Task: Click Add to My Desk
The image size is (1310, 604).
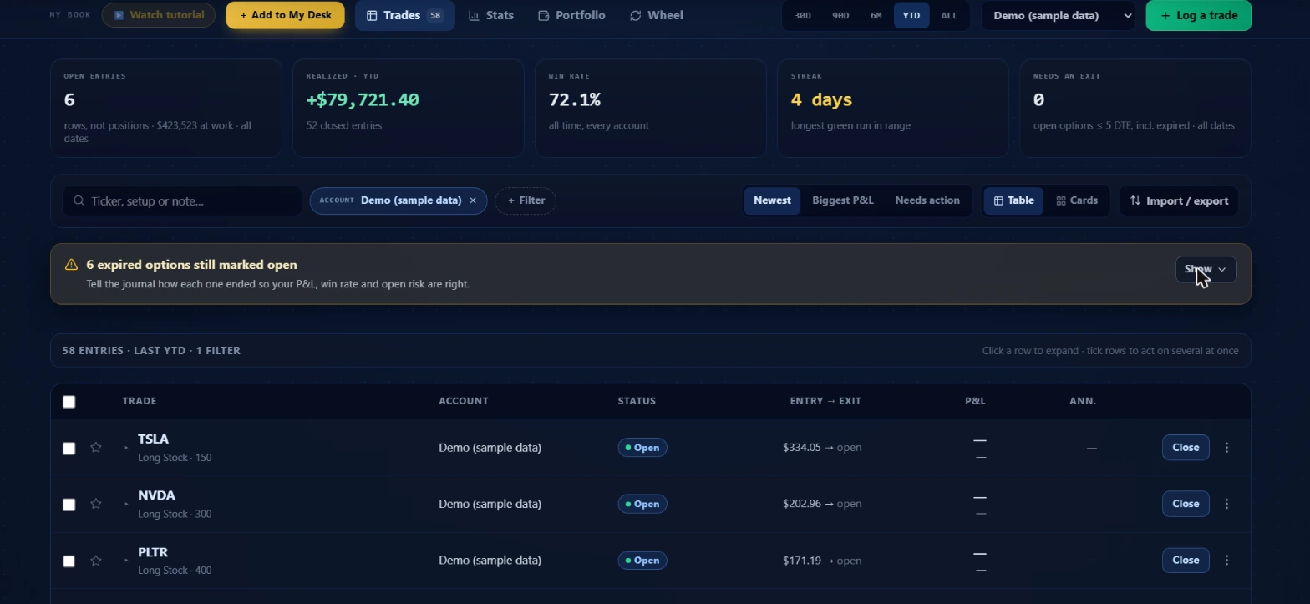Action: 285,15
